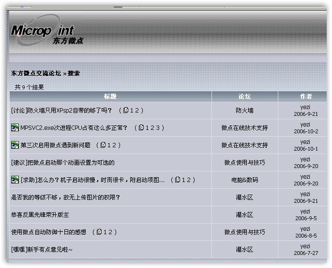This screenshot has width=332, height=268.
Task: Open thread 使用微点自动防御十日的感想
Action: click(x=49, y=232)
